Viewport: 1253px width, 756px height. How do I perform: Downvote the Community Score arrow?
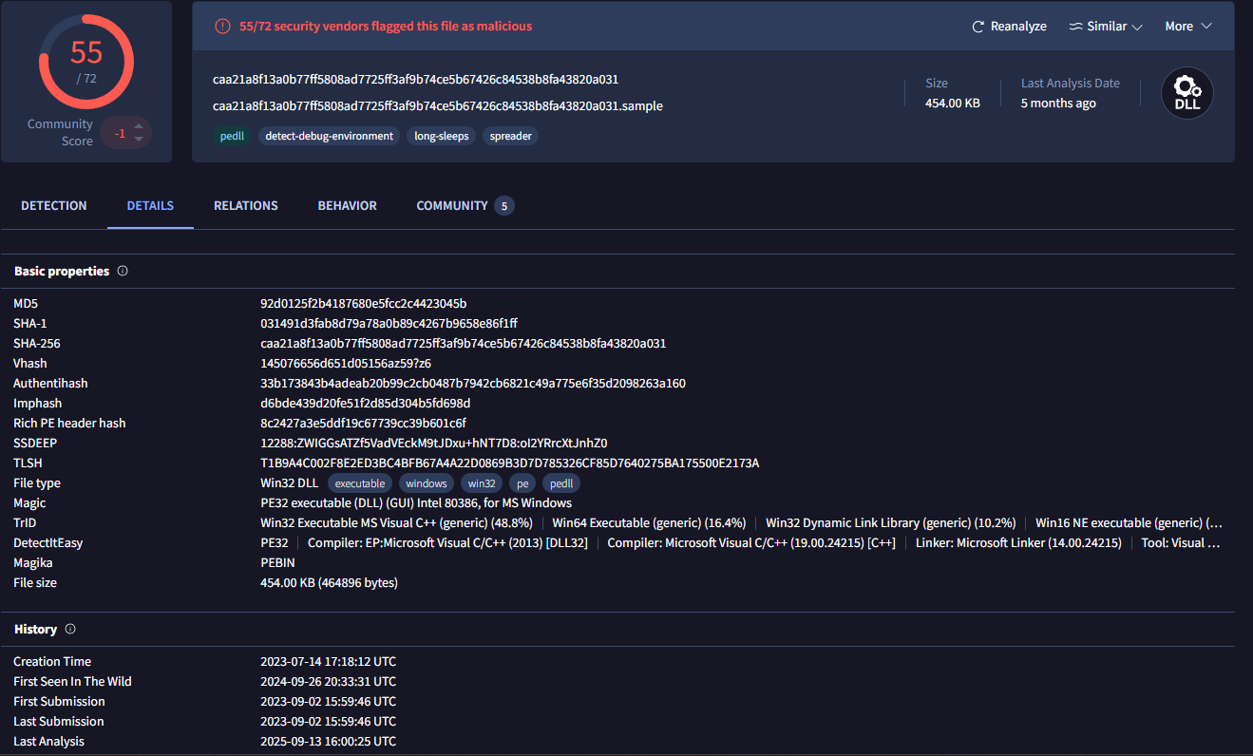[139, 140]
